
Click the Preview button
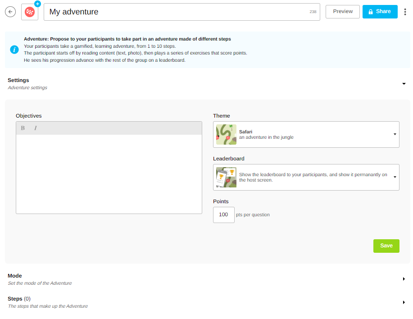(x=343, y=12)
